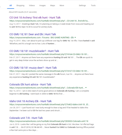Click the green URL under Idaho Unit 18 result
The image size is (122, 135).
point(50,104)
